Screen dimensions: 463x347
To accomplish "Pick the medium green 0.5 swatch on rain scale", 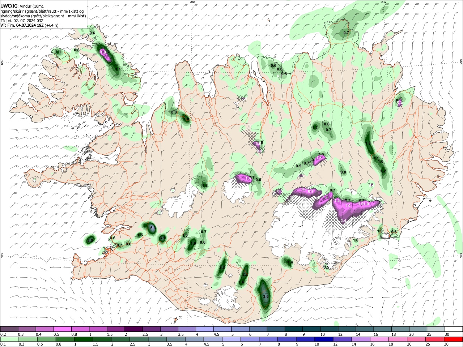I will click(46, 339).
